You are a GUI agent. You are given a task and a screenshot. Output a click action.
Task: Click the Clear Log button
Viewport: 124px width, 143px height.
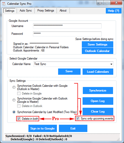[98, 111]
